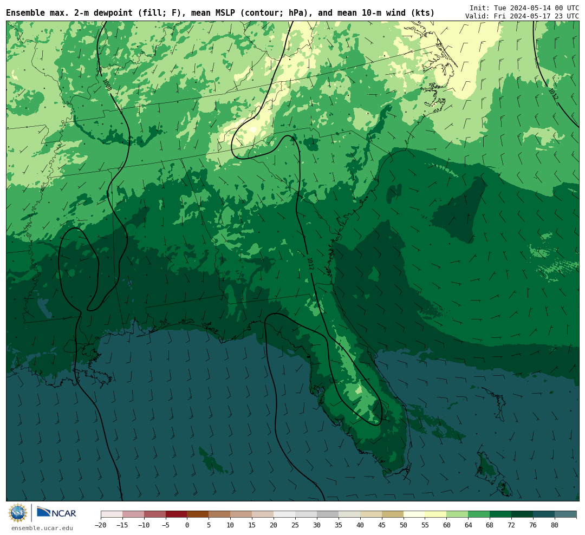The height and width of the screenshot is (535, 585).
Task: Click the colorbar tick label 50
Action: 404,525
